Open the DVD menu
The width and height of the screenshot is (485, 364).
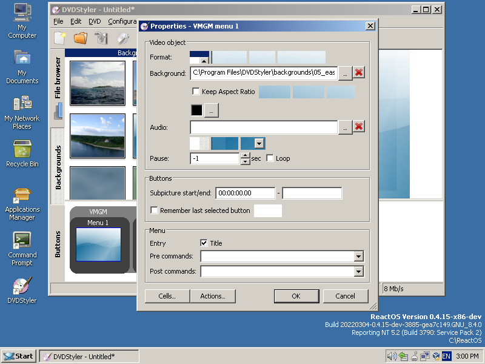coord(95,21)
